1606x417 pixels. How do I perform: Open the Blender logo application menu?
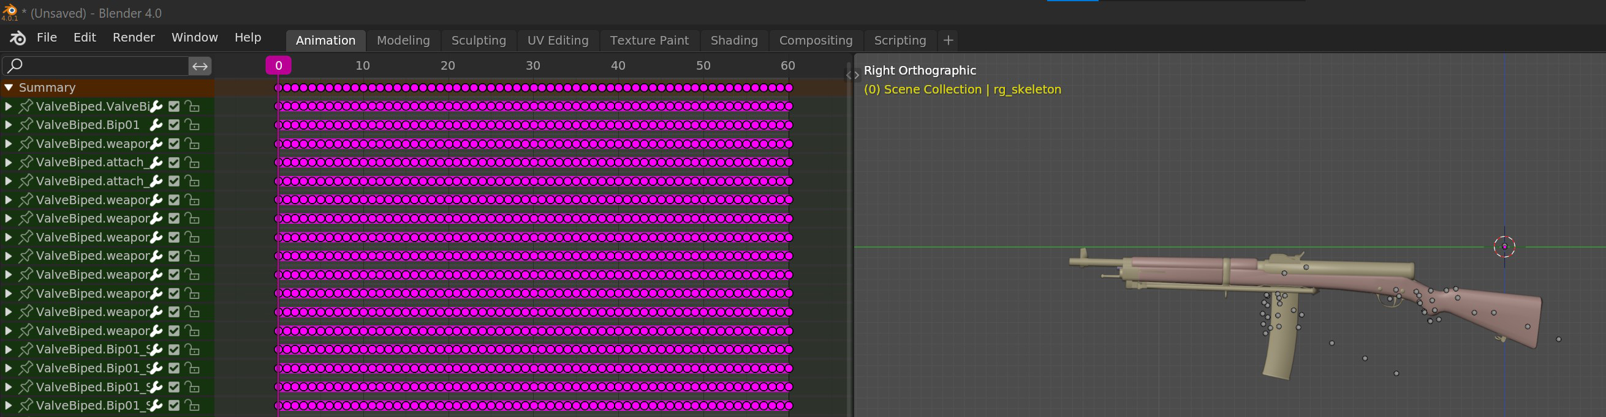[x=17, y=38]
